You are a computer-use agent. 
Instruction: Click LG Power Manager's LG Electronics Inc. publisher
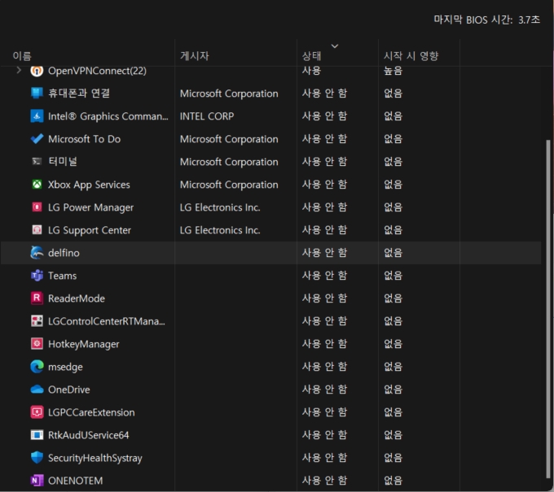[220, 207]
